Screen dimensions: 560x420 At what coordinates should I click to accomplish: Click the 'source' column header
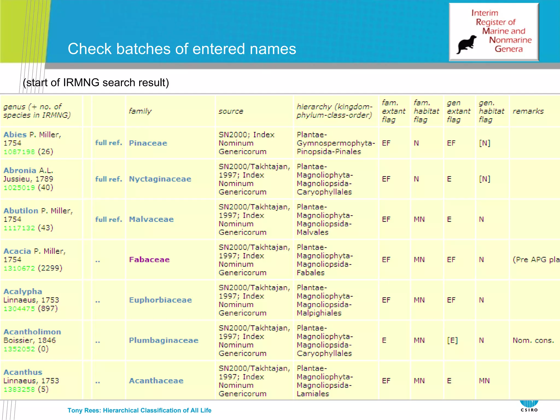coord(231,111)
